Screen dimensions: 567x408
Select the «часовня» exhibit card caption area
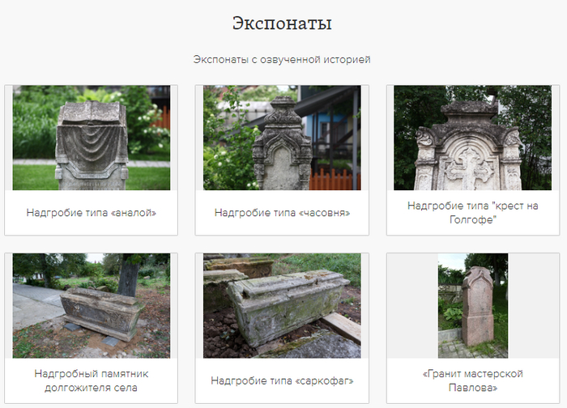[x=282, y=212]
